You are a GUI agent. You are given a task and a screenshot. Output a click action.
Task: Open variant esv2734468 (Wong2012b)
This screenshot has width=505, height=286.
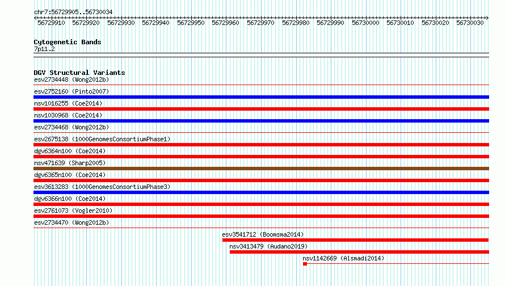[x=71, y=127]
